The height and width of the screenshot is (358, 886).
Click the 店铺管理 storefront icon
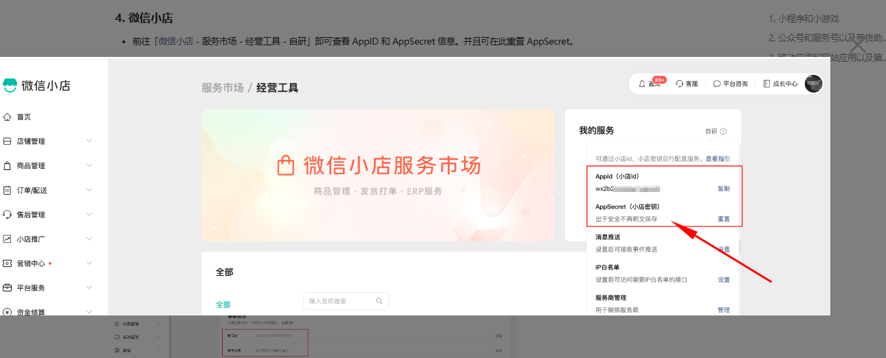coord(8,141)
